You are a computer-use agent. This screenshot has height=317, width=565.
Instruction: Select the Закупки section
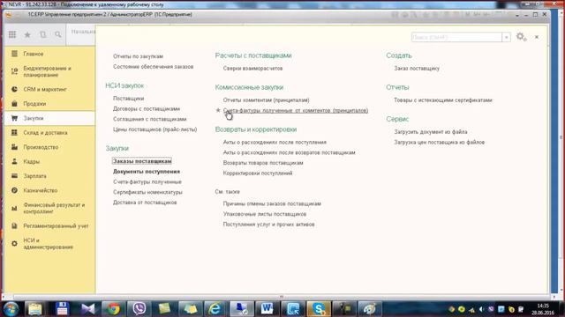49,118
